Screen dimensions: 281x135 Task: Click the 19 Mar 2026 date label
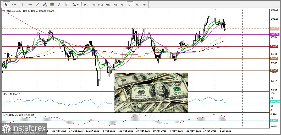[x=143, y=131]
